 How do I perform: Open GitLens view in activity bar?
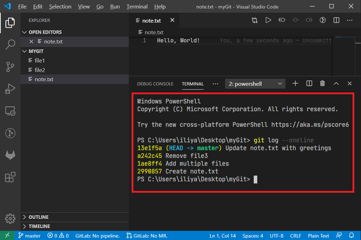coord(10,133)
